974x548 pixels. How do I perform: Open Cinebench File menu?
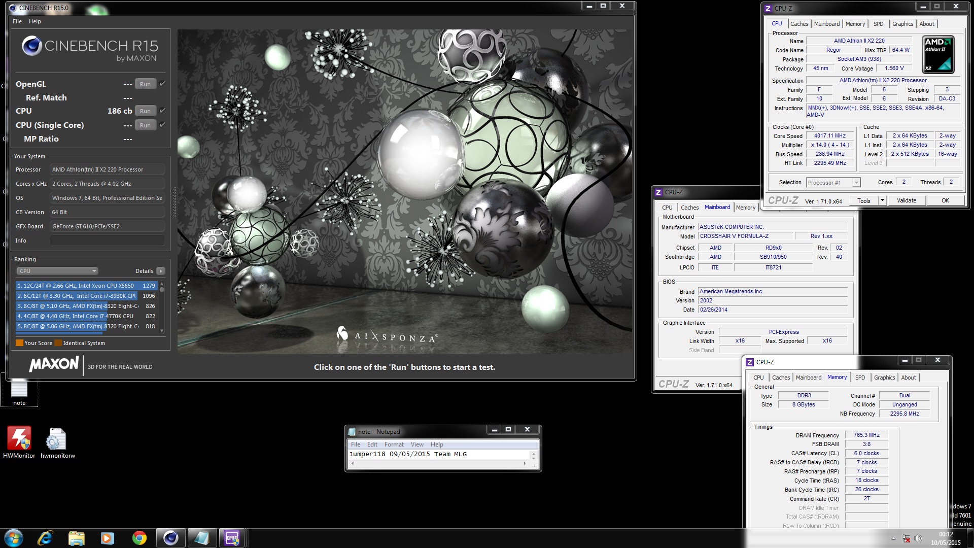(17, 21)
